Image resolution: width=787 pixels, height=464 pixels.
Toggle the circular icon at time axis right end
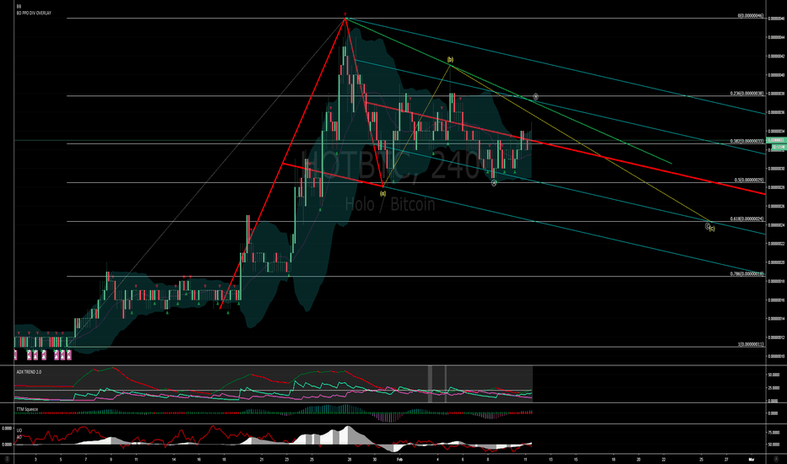(774, 459)
